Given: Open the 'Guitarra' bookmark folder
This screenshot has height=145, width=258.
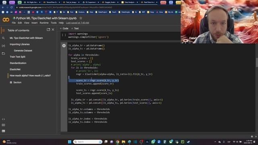Looking at the screenshot, I should point(80,12).
